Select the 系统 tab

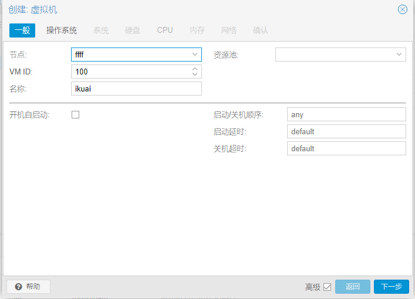[101, 30]
